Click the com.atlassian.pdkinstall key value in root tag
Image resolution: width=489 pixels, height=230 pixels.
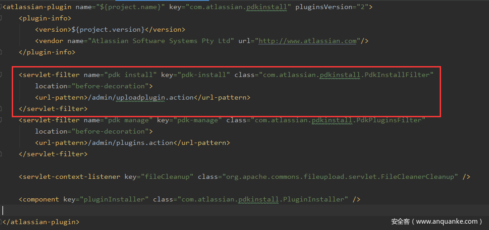click(238, 7)
